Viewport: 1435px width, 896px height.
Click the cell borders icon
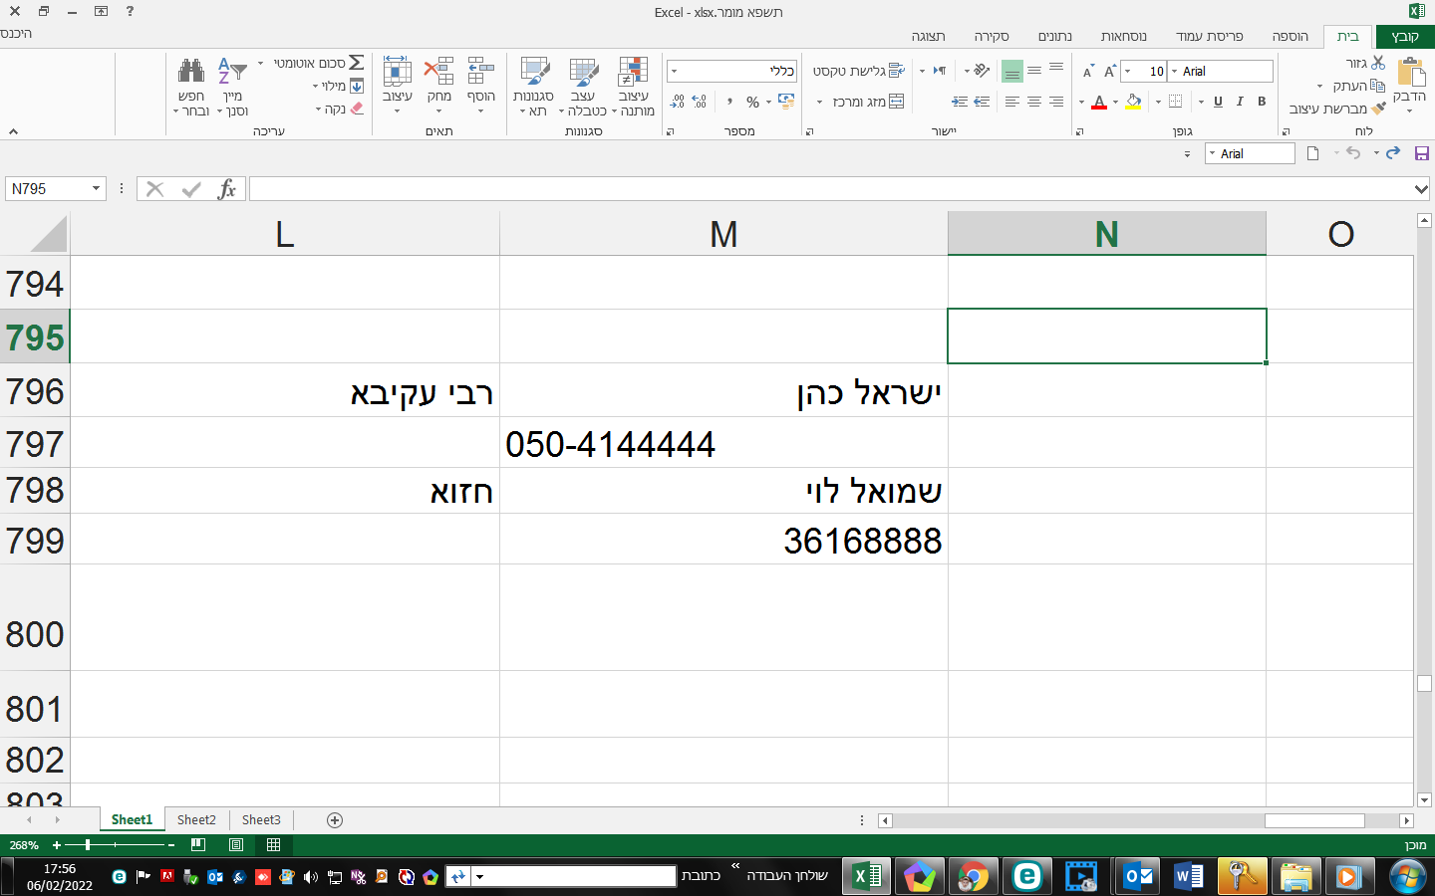(1176, 102)
